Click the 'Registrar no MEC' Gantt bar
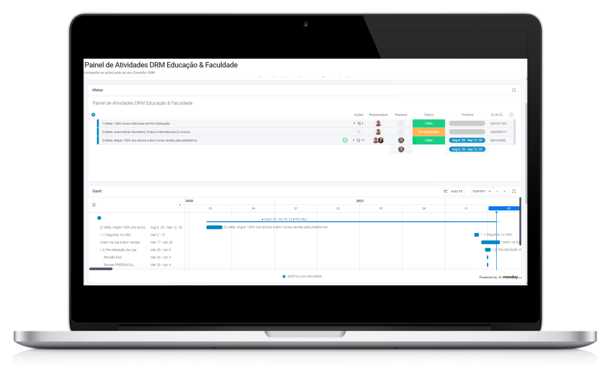611x367 pixels. (476, 235)
